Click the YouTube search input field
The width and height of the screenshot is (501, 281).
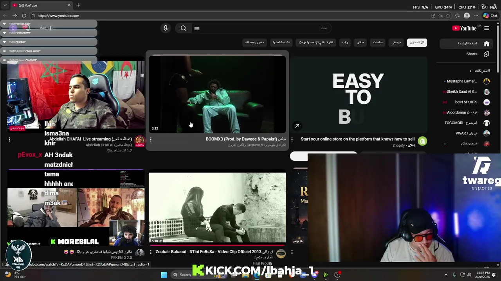[261, 28]
